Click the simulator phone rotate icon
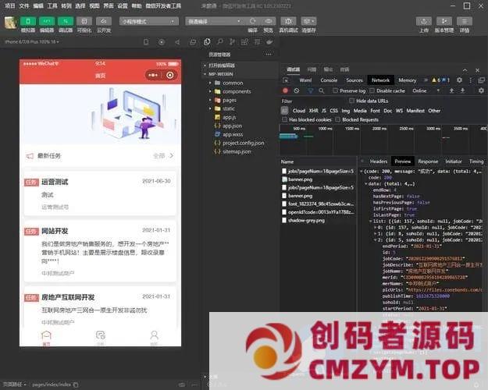488x390 pixels. (146, 42)
